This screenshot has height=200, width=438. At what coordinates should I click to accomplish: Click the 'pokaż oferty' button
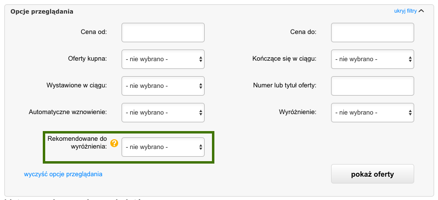click(x=373, y=174)
